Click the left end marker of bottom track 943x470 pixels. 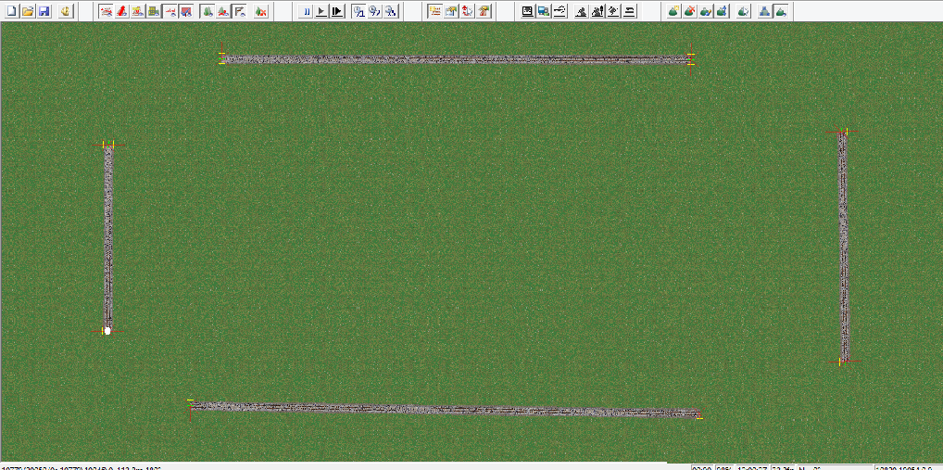point(191,406)
